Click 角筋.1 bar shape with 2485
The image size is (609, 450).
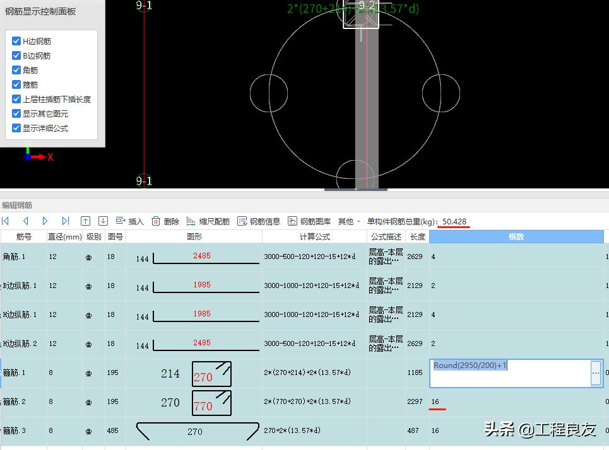206,257
